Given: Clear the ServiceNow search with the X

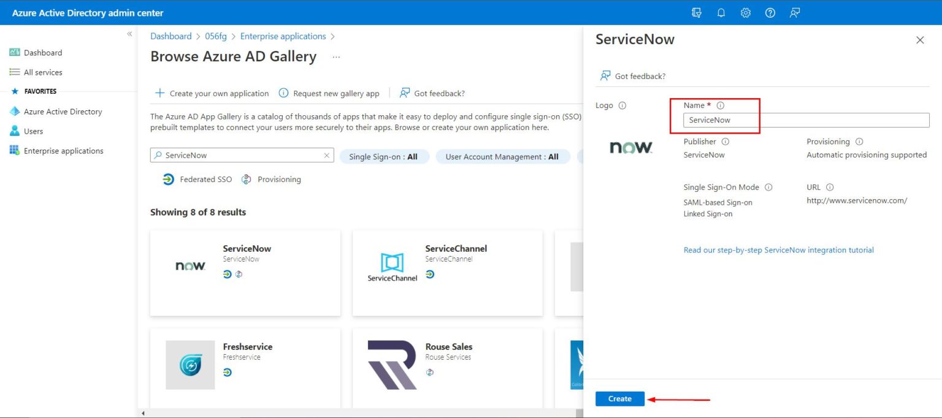Looking at the screenshot, I should click(x=326, y=154).
